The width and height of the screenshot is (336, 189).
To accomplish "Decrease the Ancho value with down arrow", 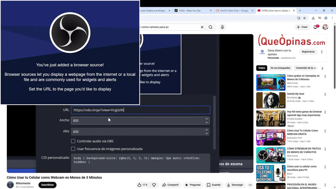I will pyautogui.click(x=207, y=122).
